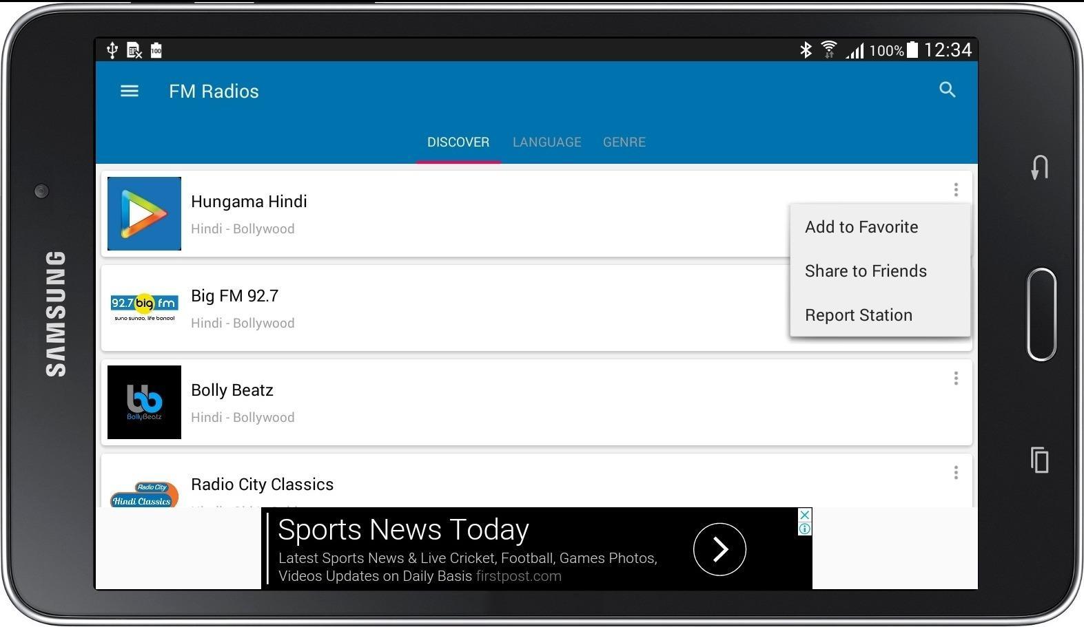The width and height of the screenshot is (1084, 627).
Task: Tap the Big FM 92.7 logo
Action: tap(144, 308)
